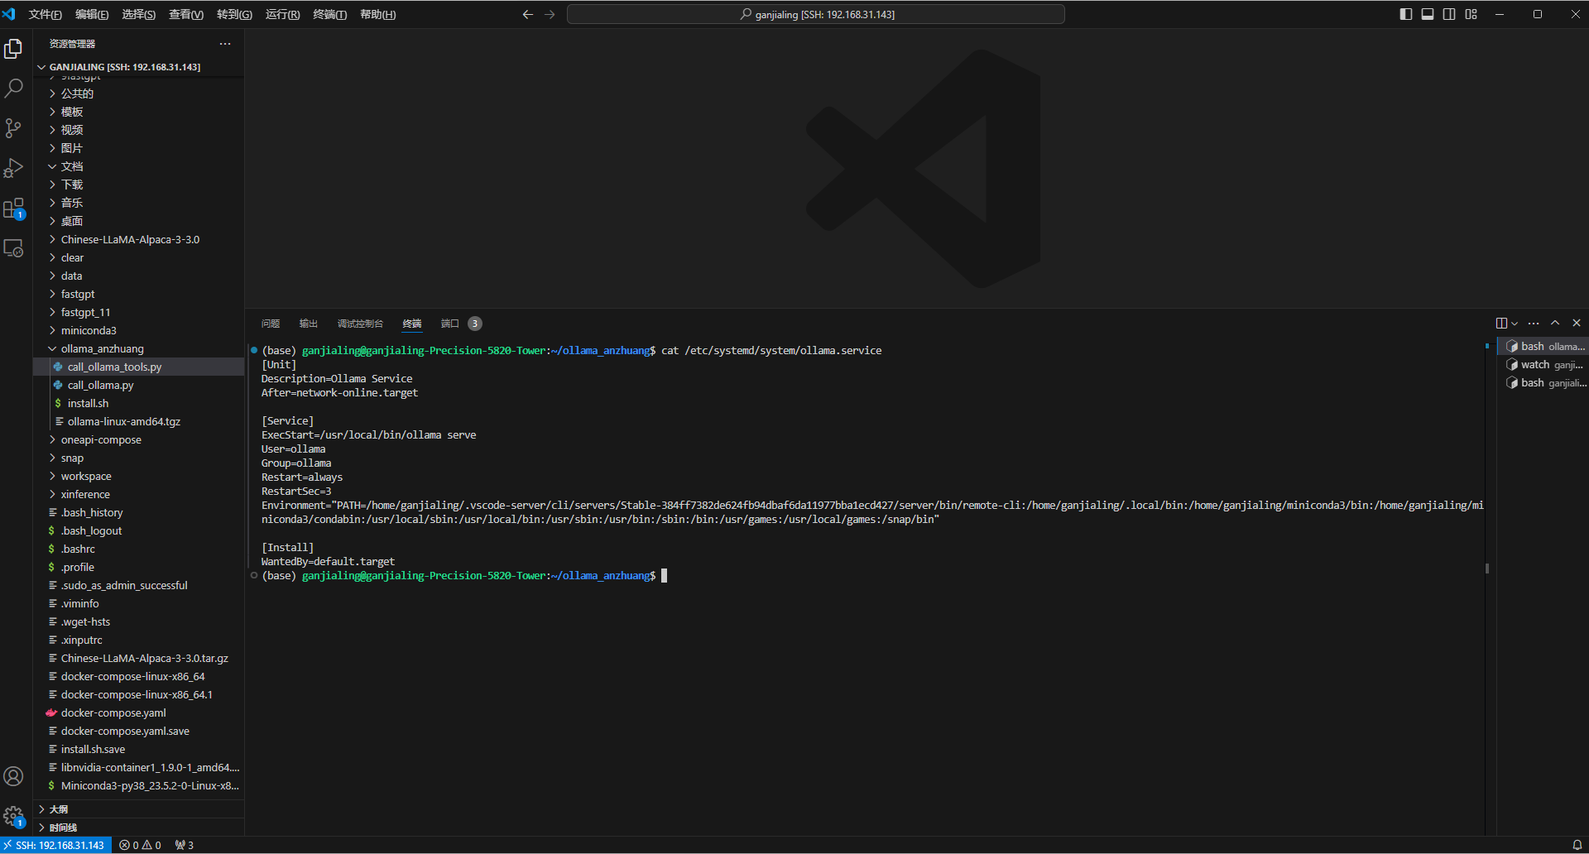Open terminal panel more actions ellipsis

1534,324
